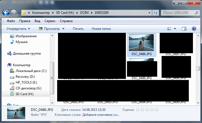The height and width of the screenshot is (123, 202).
Task: Open the Упорядочить dropdown
Action: point(18,29)
